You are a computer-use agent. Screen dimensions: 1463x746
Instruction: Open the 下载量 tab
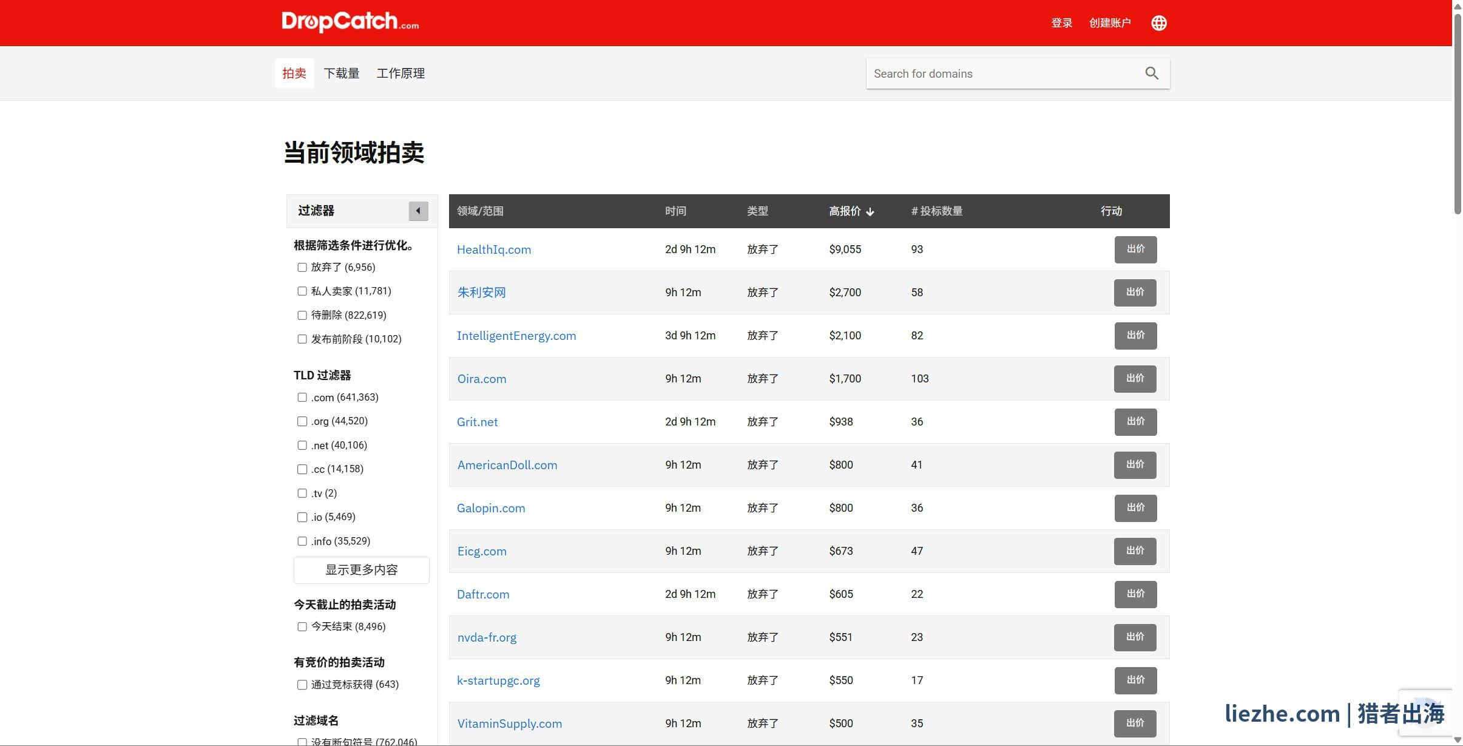tap(342, 73)
